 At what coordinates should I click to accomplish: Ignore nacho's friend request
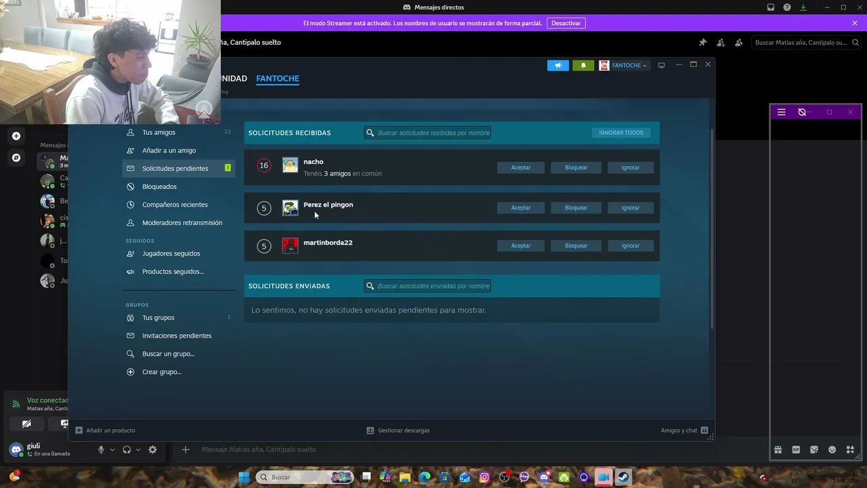pyautogui.click(x=631, y=167)
